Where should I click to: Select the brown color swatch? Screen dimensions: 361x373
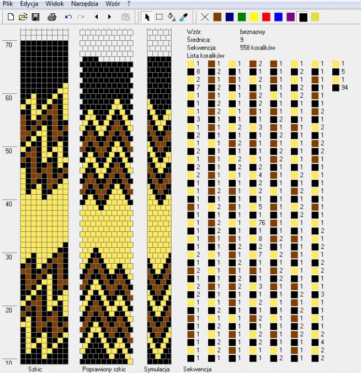[x=217, y=17]
